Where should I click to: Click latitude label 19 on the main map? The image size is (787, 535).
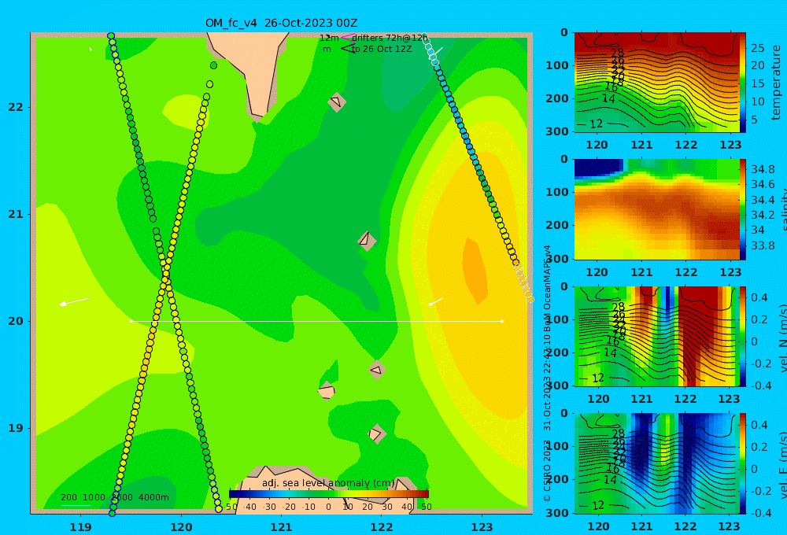coord(16,428)
